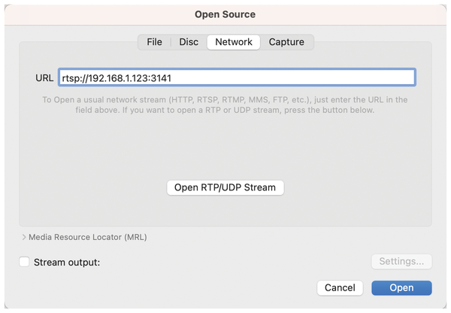The height and width of the screenshot is (313, 451).
Task: Click the Open Source window title
Action: (225, 13)
